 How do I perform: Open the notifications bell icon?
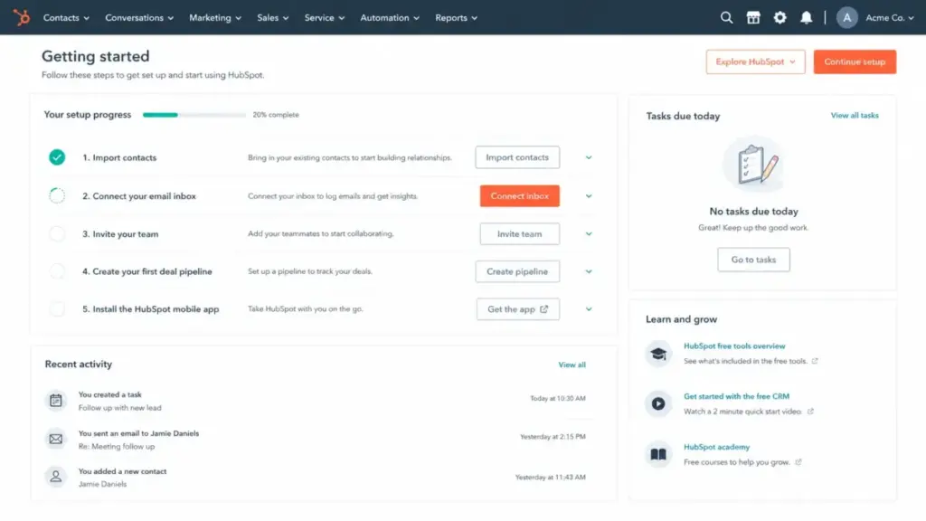point(806,18)
